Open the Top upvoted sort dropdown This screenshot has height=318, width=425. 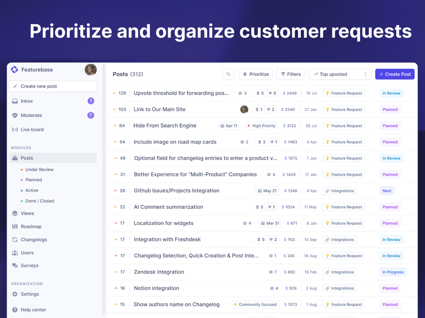(x=340, y=74)
